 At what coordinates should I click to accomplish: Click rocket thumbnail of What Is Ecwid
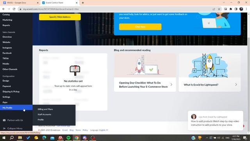coord(210,65)
